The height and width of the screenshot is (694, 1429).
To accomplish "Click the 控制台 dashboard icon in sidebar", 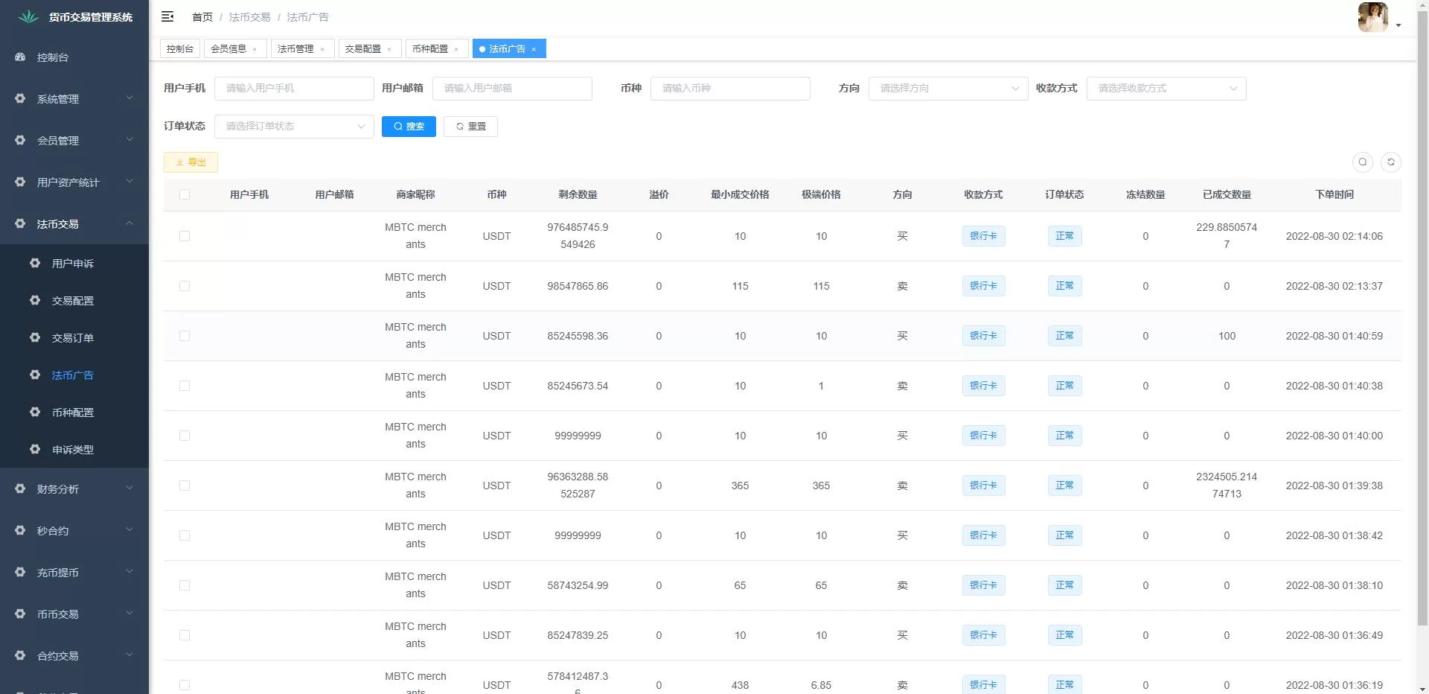I will click(20, 57).
